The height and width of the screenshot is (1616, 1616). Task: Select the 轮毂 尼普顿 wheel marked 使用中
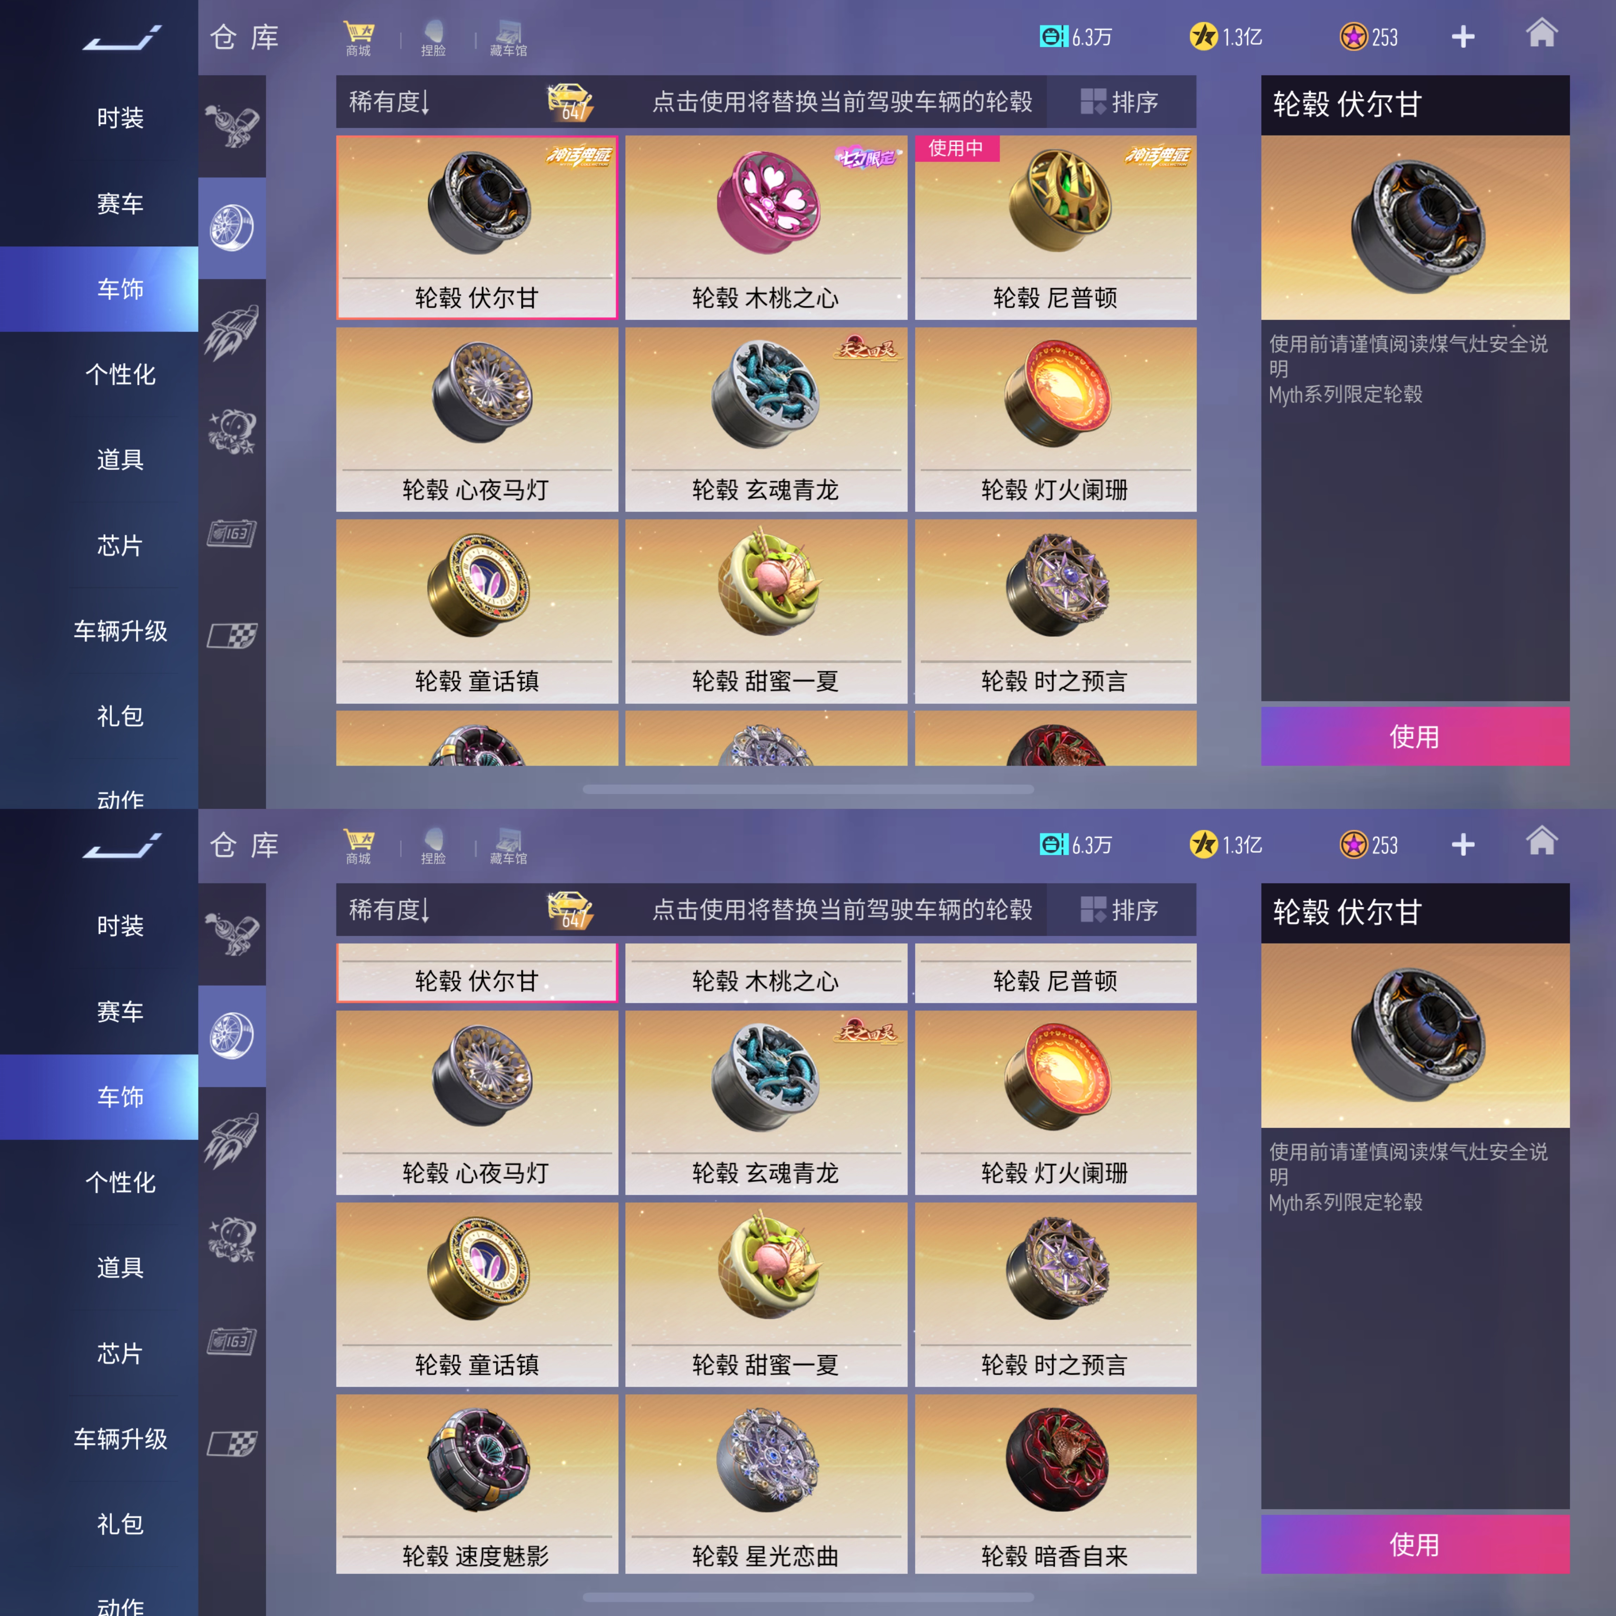1056,227
